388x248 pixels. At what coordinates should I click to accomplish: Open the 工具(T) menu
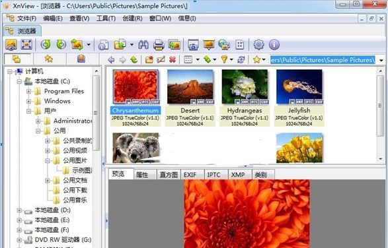[x=106, y=18]
